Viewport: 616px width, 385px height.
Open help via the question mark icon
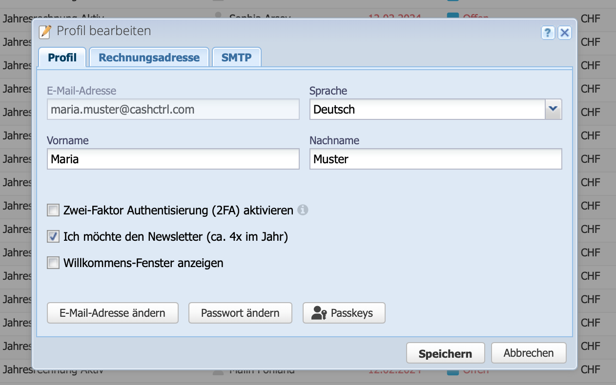(x=547, y=33)
